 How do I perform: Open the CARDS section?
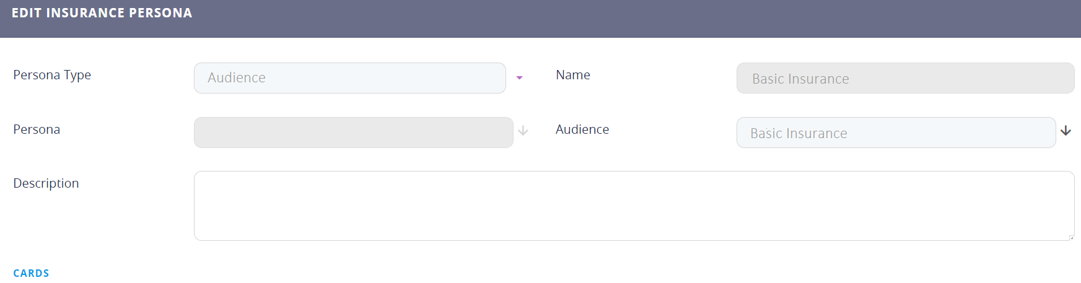point(31,273)
